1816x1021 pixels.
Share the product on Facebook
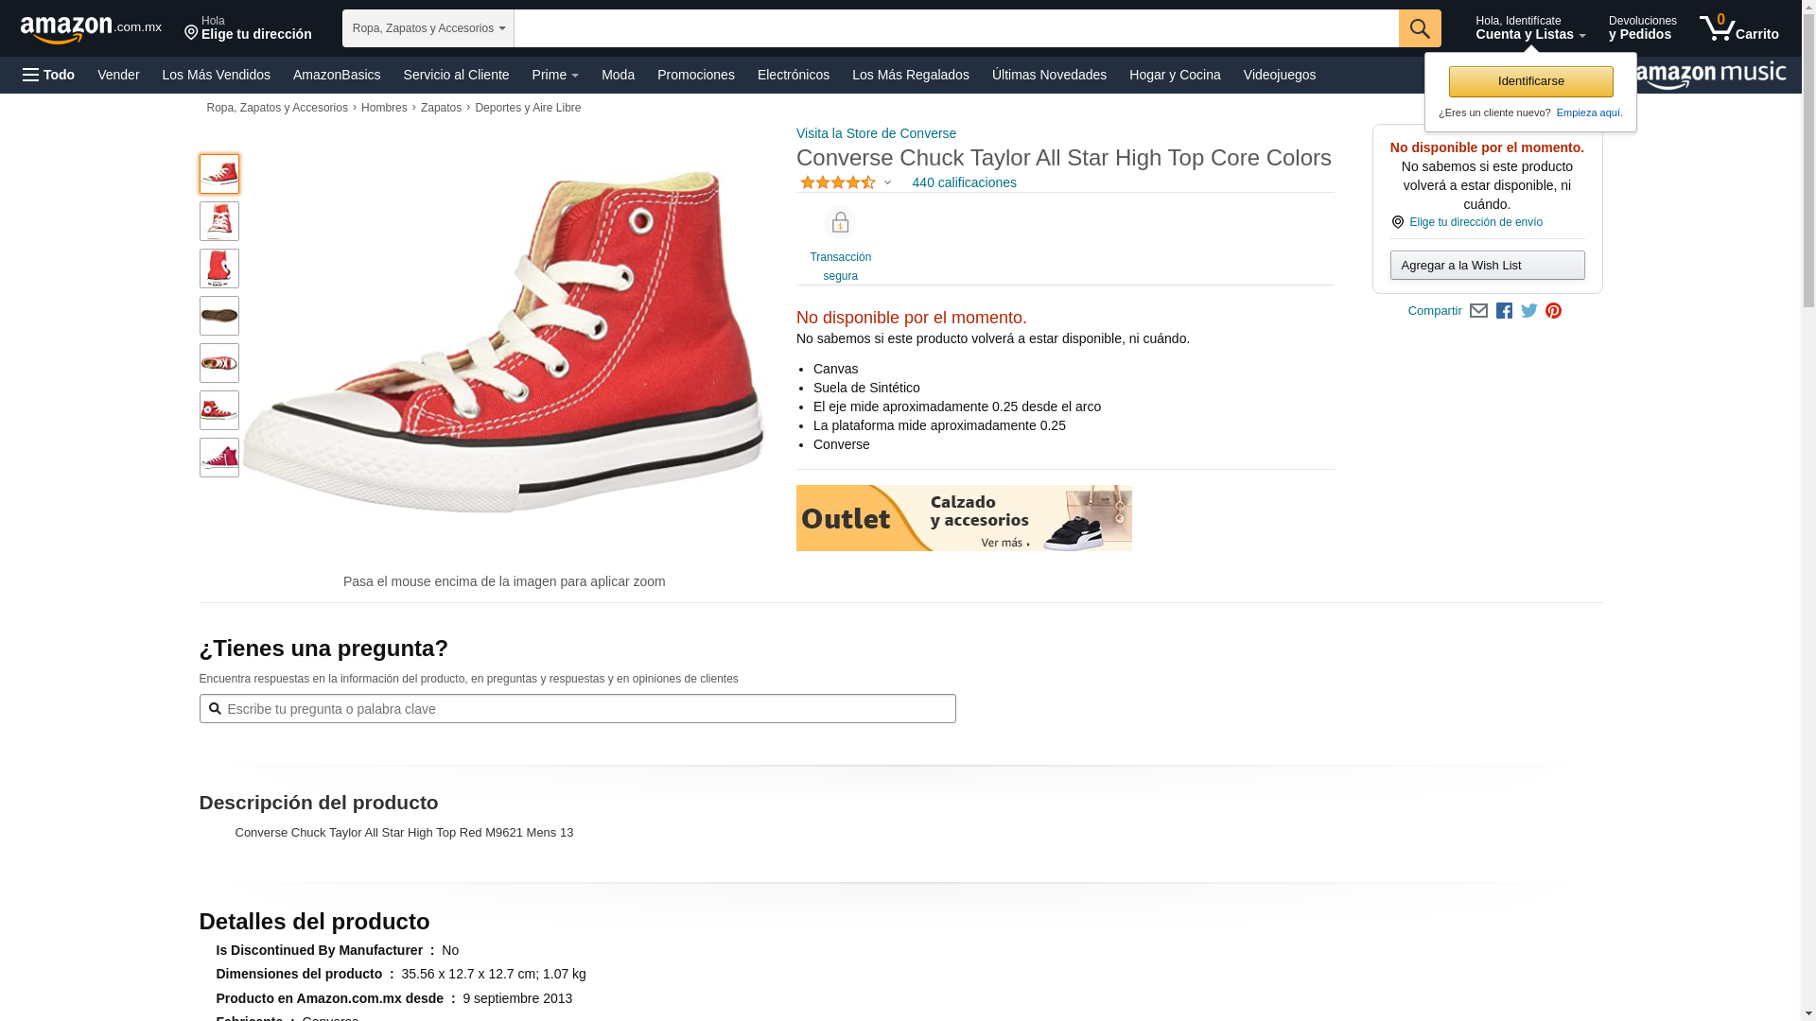pos(1504,311)
